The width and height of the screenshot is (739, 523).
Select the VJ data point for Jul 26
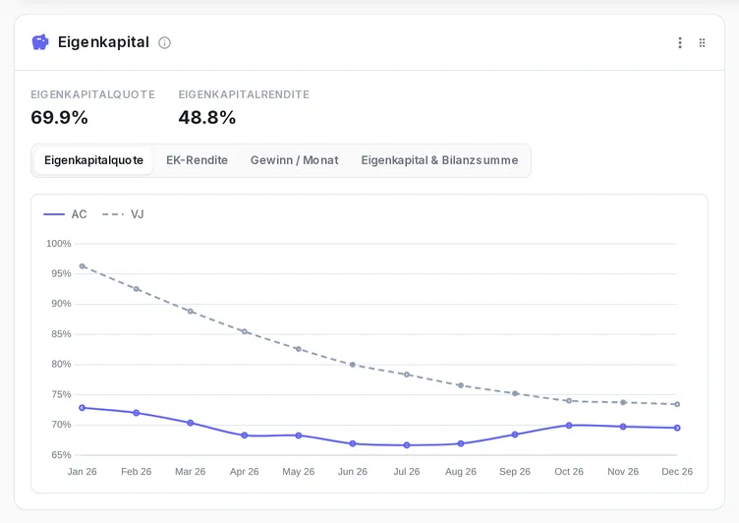[x=407, y=375]
